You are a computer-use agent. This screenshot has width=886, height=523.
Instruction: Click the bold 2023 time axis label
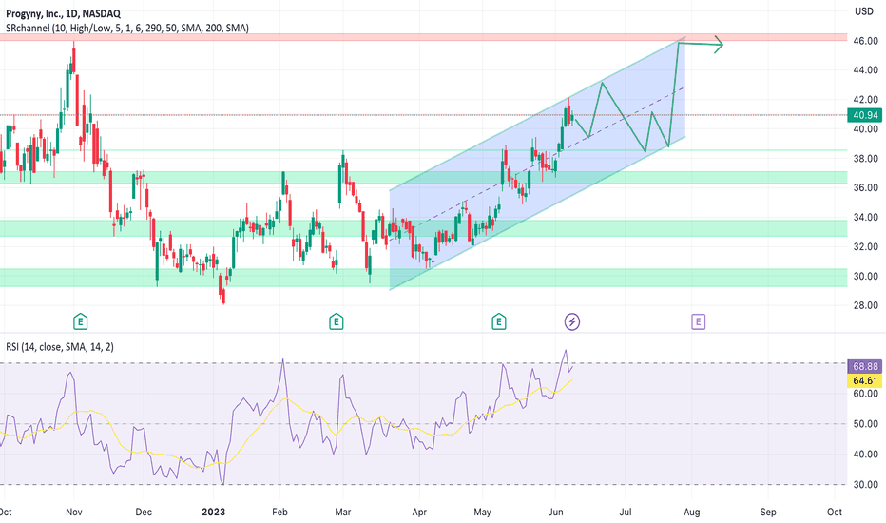[213, 512]
